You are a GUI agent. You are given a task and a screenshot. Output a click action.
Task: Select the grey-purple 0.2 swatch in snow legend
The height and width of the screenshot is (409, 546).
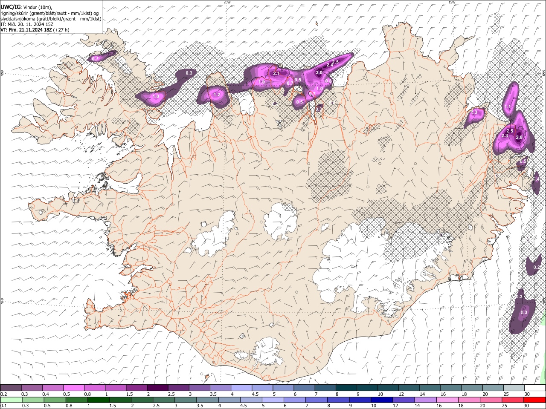(x=11, y=388)
